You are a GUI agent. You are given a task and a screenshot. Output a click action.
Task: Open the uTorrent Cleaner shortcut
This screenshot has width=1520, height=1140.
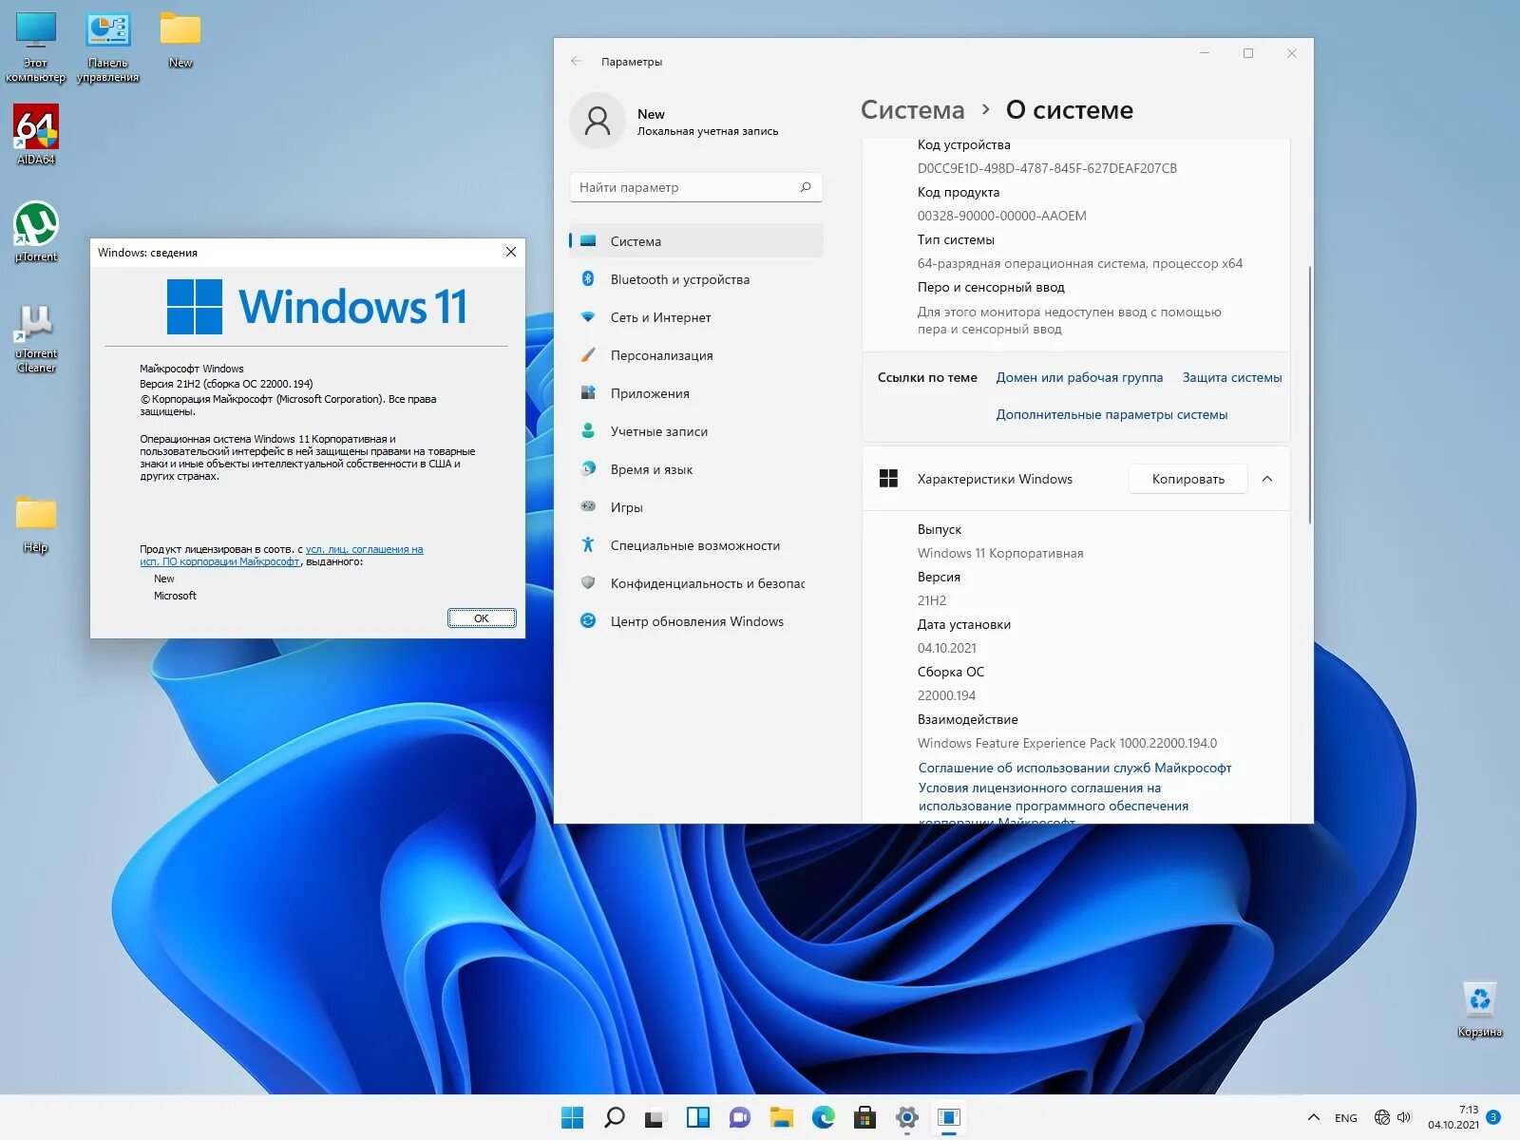36,338
